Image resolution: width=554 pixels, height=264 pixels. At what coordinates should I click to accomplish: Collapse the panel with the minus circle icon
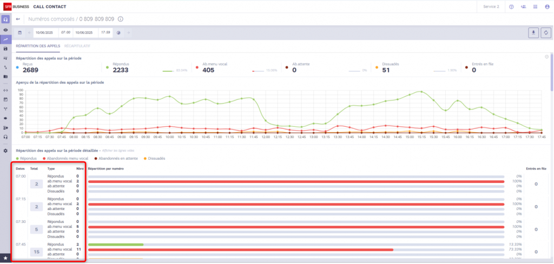547,57
